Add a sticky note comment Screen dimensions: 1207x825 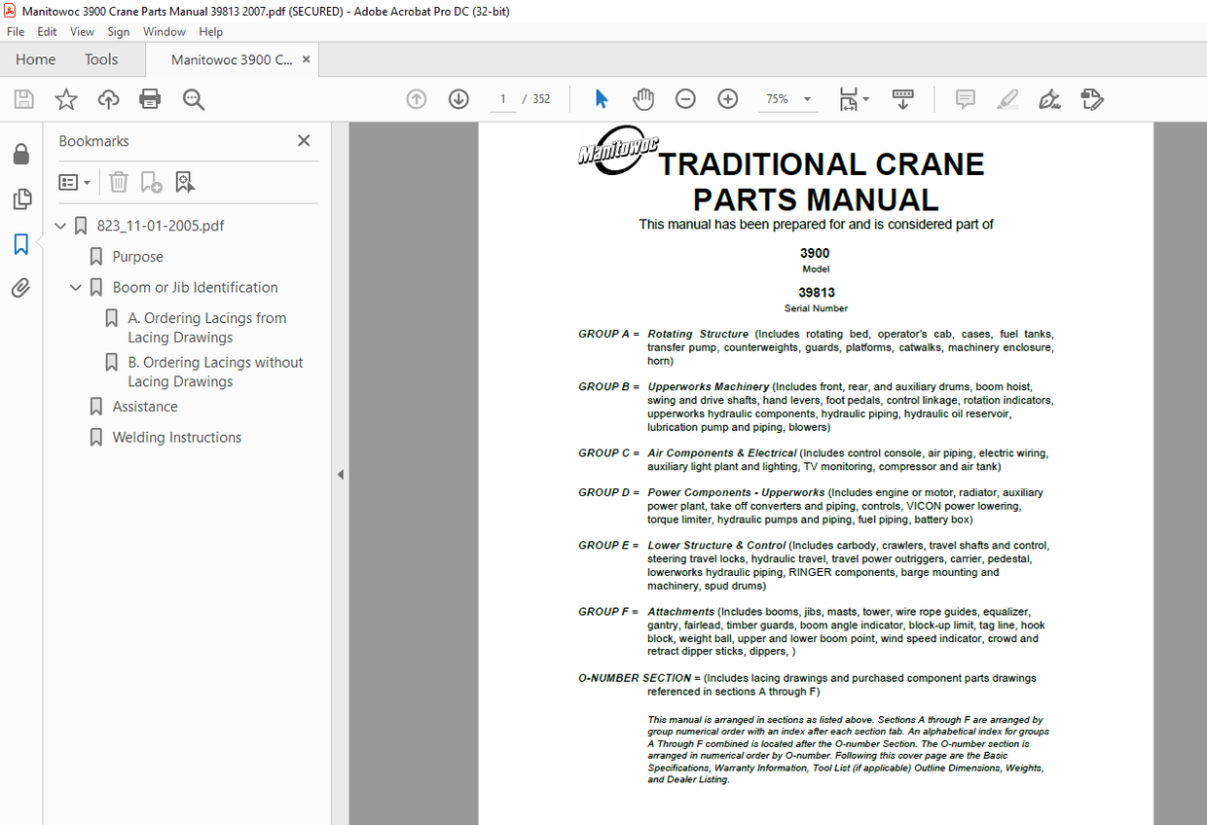tap(965, 98)
